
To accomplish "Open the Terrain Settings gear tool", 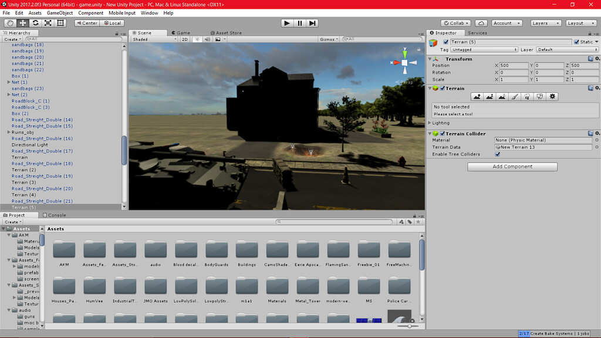I will tap(552, 96).
